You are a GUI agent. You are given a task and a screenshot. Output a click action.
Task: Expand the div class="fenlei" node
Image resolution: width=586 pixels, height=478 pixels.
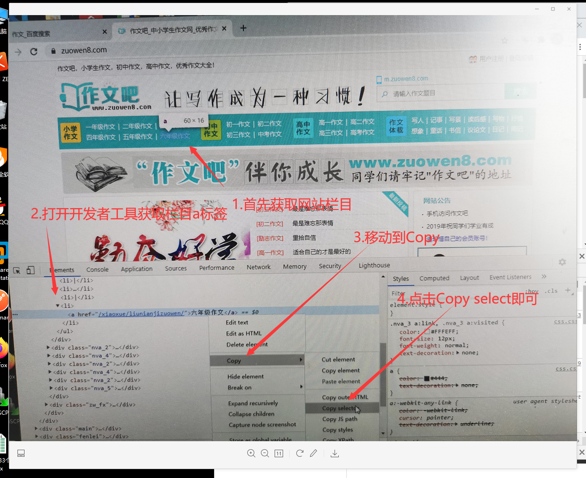click(36, 437)
